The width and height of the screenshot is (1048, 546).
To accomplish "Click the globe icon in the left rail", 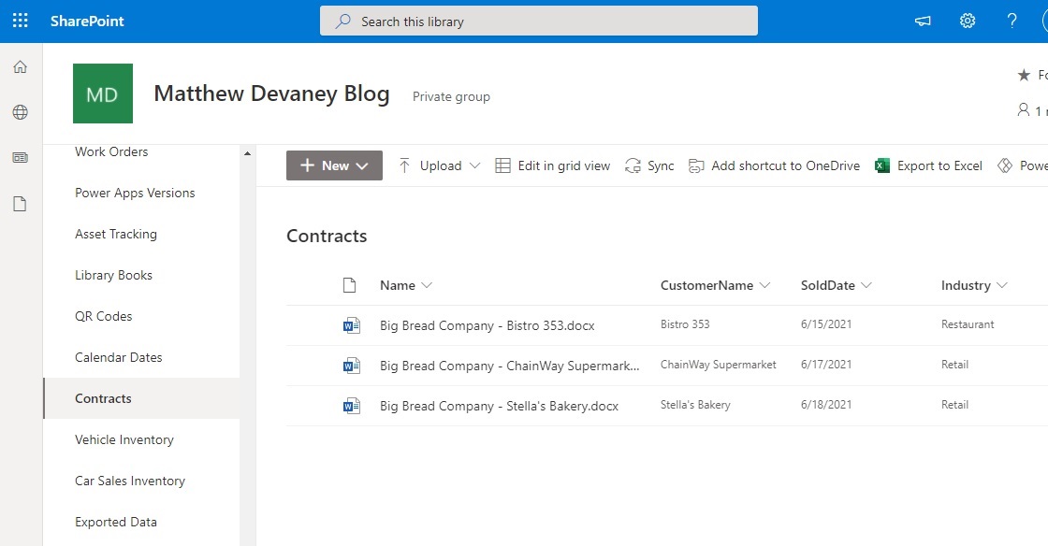I will coord(19,112).
